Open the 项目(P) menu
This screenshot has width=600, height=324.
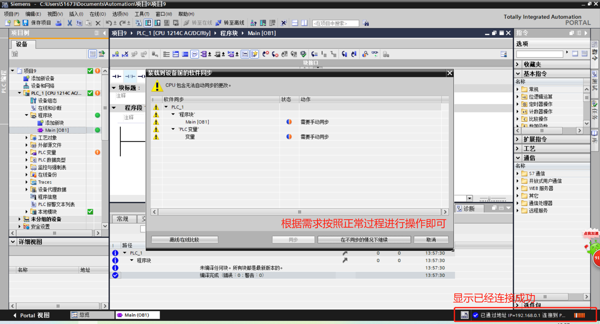point(11,14)
